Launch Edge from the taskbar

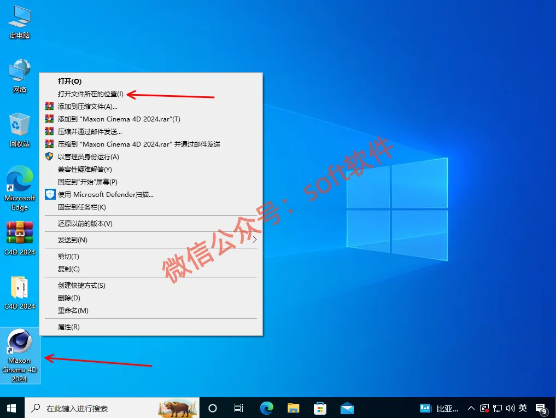tap(266, 408)
